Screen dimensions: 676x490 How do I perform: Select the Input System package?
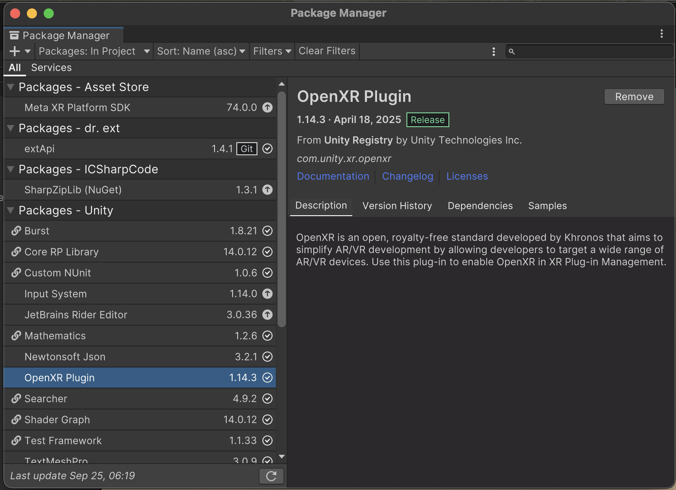140,294
